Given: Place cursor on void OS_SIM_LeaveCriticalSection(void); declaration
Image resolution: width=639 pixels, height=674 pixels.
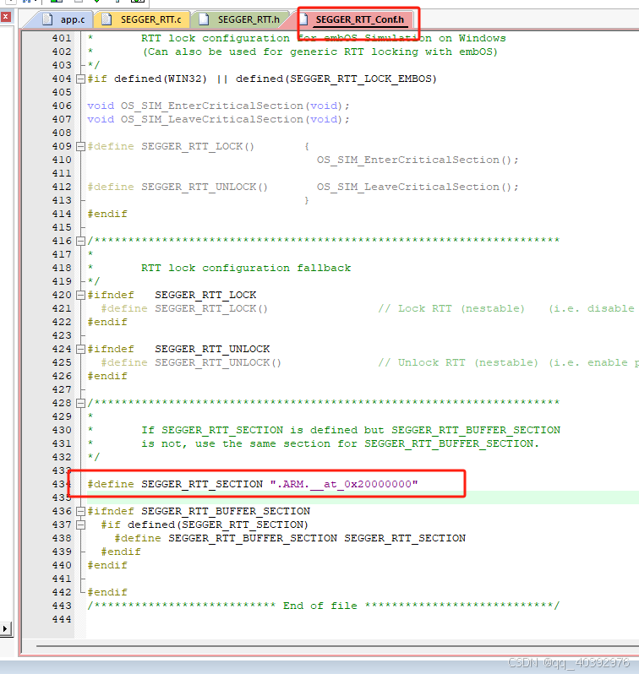Looking at the screenshot, I should pyautogui.click(x=218, y=119).
